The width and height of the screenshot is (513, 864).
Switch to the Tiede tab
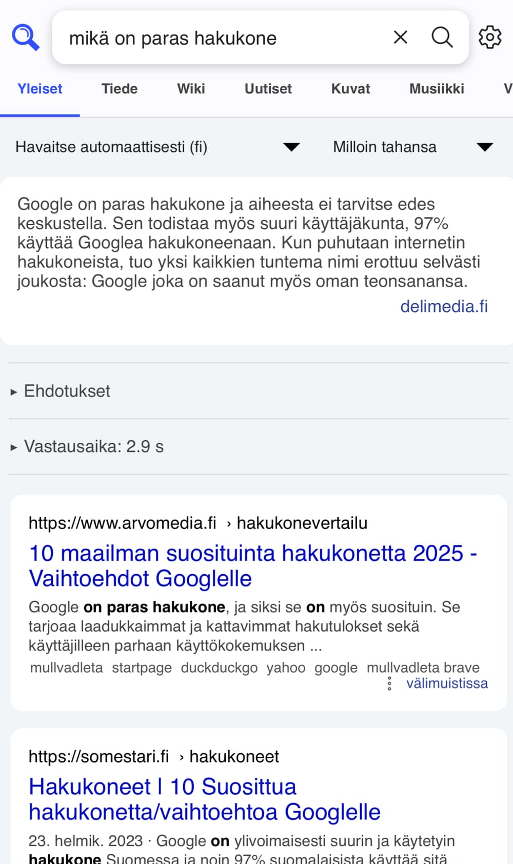[x=120, y=89]
